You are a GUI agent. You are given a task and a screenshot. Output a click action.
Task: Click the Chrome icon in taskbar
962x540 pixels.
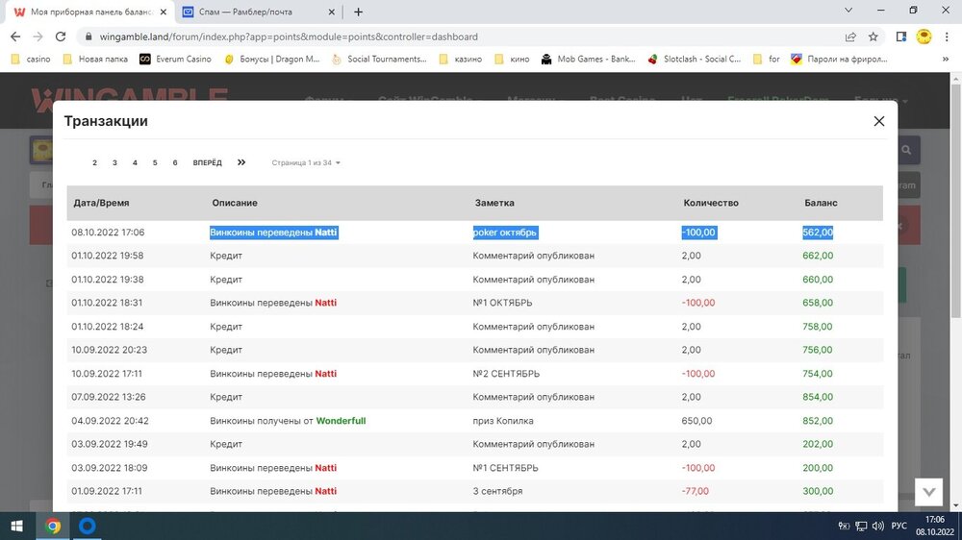click(x=53, y=526)
